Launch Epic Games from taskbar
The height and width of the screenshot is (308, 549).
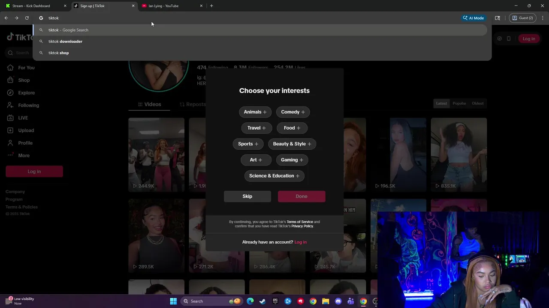(x=275, y=301)
